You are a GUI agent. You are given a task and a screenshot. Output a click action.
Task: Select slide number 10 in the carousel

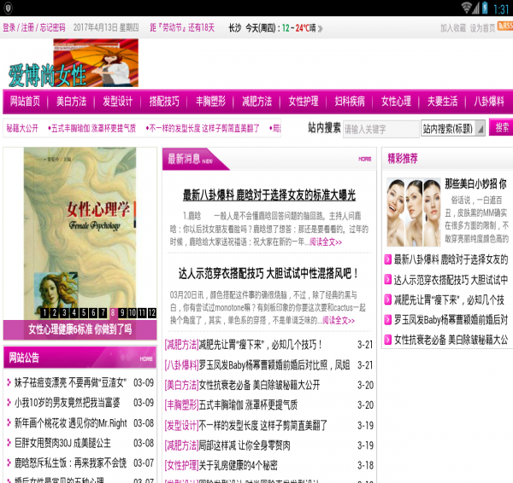point(133,313)
